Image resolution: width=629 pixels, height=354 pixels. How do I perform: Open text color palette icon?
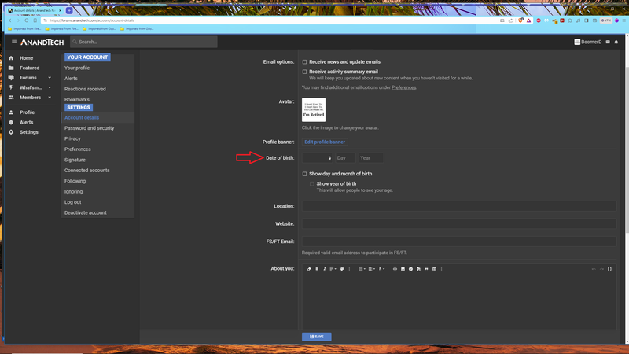pos(342,269)
